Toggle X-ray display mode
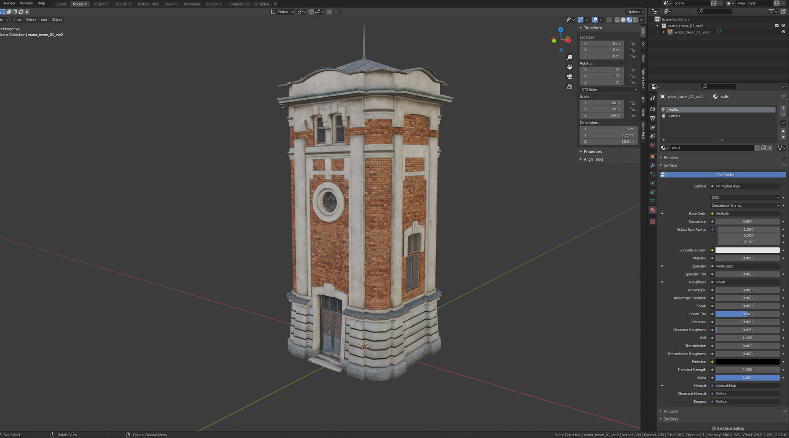This screenshot has width=789, height=438. coord(609,20)
